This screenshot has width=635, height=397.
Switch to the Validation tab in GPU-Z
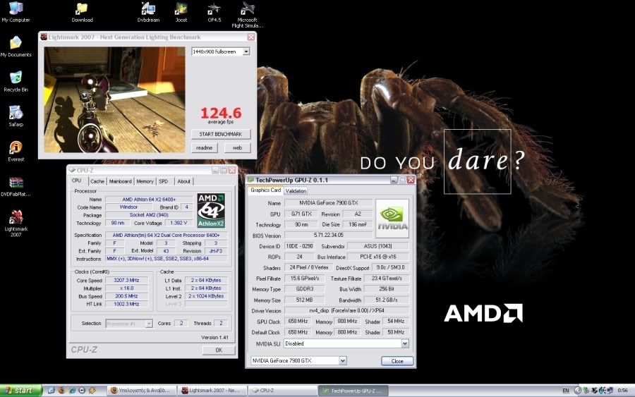296,191
